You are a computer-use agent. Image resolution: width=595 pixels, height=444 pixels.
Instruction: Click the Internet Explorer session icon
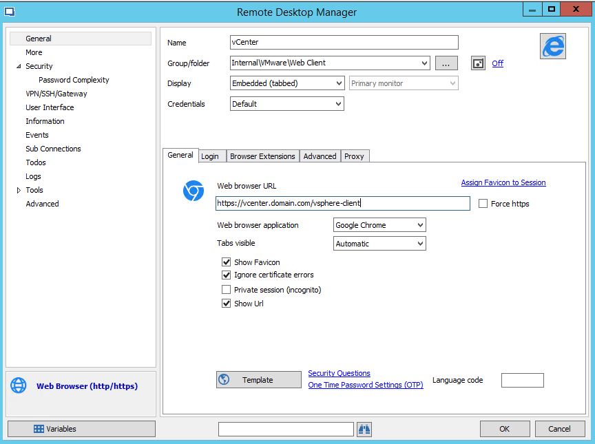pos(553,46)
